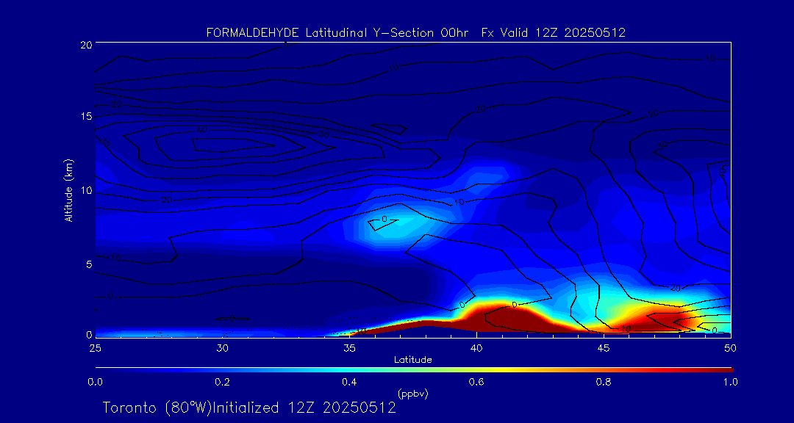Click the FORMALDEHYDE Latitudinal Y-Section plot title
Viewport: 794px width, 423px height.
[415, 33]
